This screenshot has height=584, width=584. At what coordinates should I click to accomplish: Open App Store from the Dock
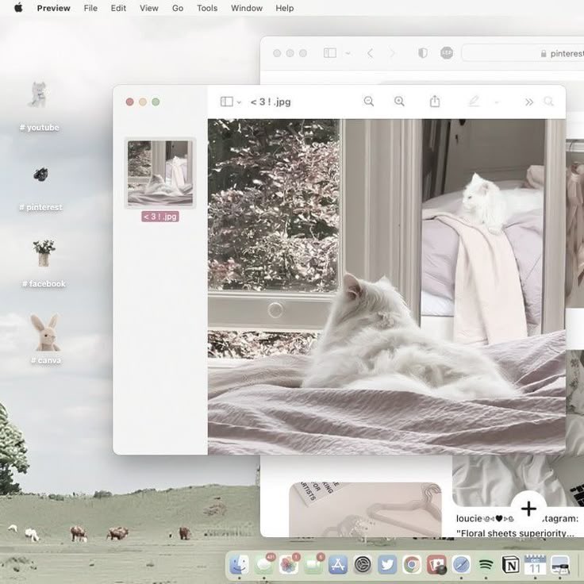pyautogui.click(x=338, y=565)
